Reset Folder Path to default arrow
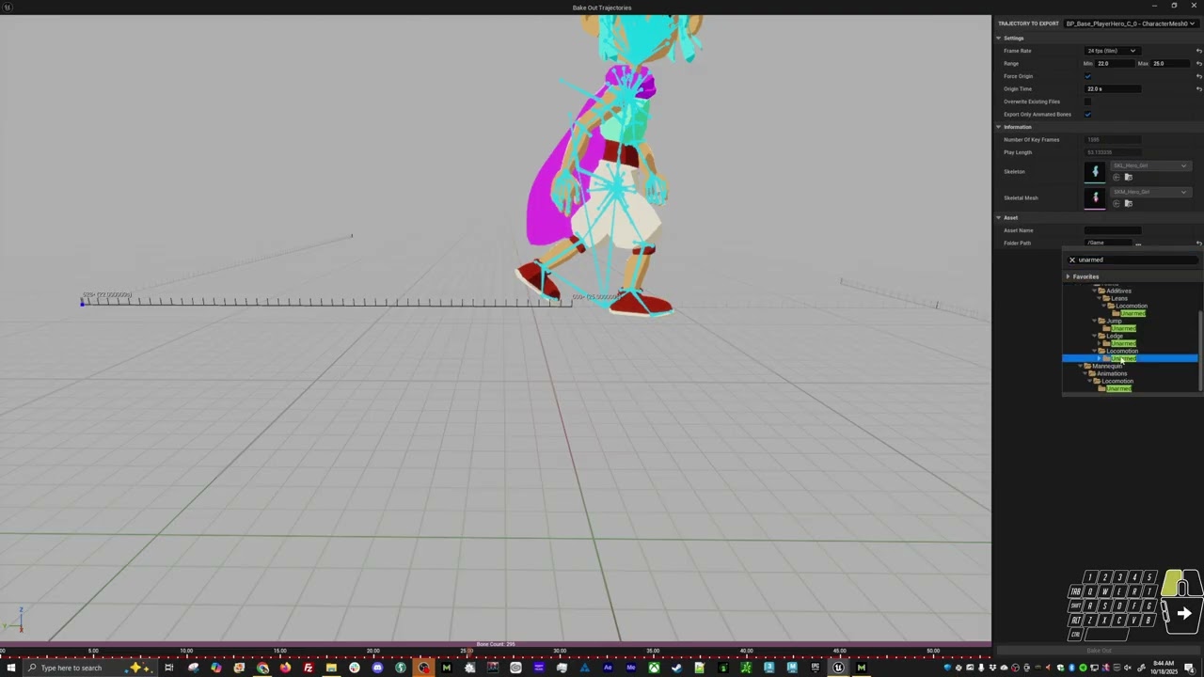The width and height of the screenshot is (1204, 677). tap(1198, 243)
